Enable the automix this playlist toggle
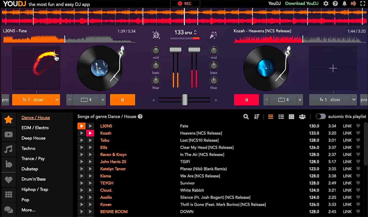This screenshot has width=368, height=217. (321, 117)
